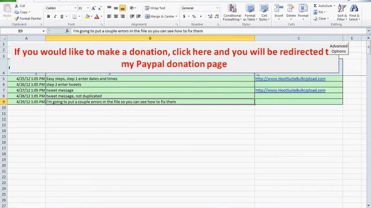The height and width of the screenshot is (208, 371).
Task: Apply Comma Style number format
Action: (201, 17)
